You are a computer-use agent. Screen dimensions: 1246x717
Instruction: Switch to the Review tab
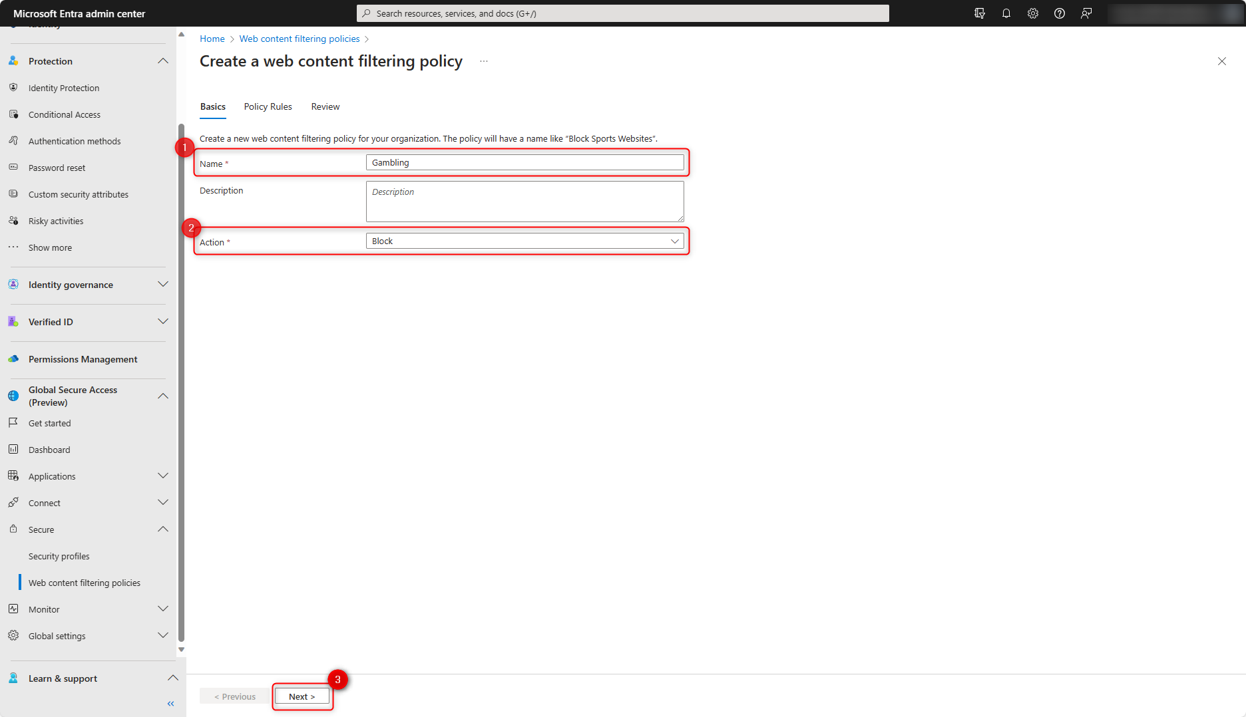coord(325,106)
